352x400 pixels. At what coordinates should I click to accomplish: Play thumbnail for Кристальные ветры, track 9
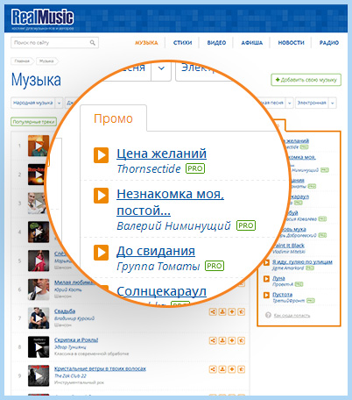click(x=39, y=375)
